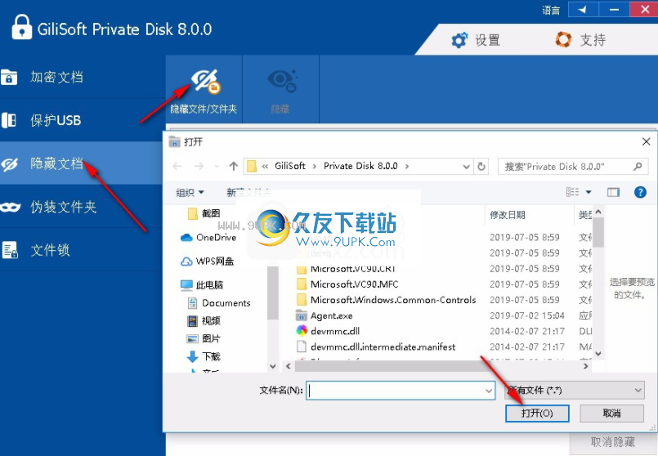
Task: Select 视频 in navigation pane
Action: click(204, 321)
